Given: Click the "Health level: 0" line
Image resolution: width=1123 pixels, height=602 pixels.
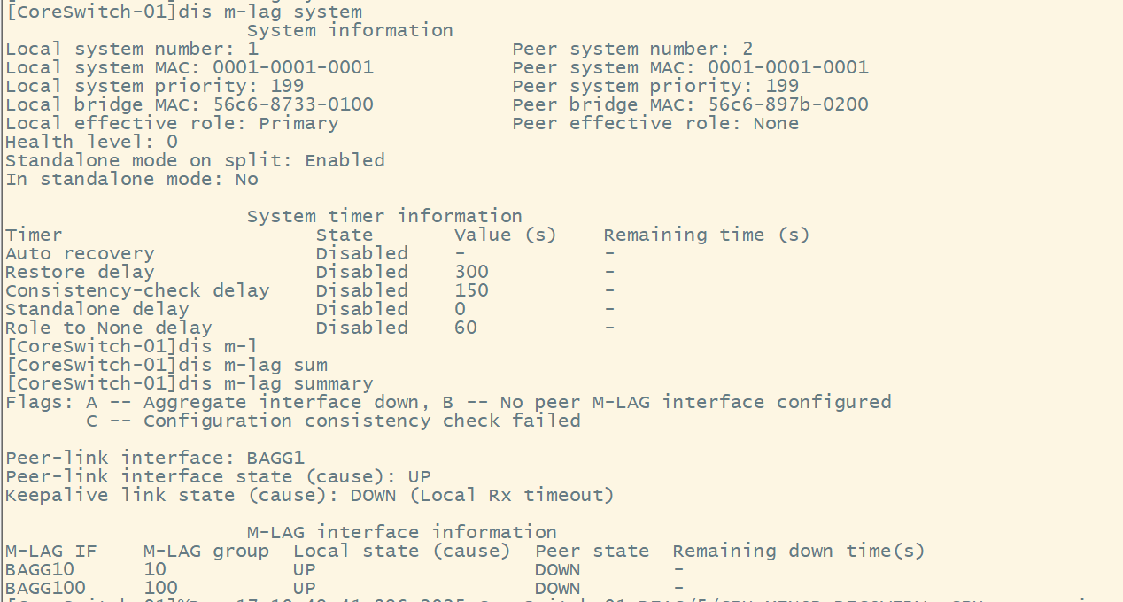Looking at the screenshot, I should pyautogui.click(x=91, y=142).
